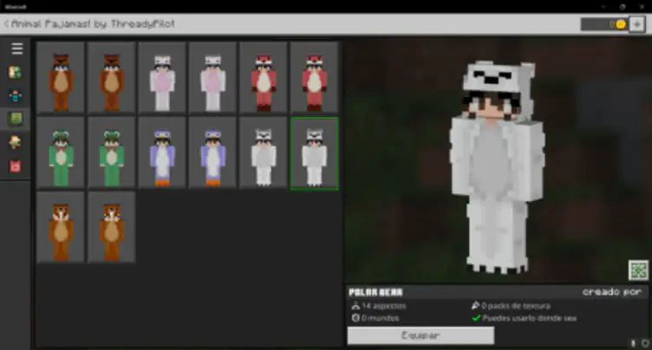
Task: Check the Minecoin balance indicator
Action: 604,24
